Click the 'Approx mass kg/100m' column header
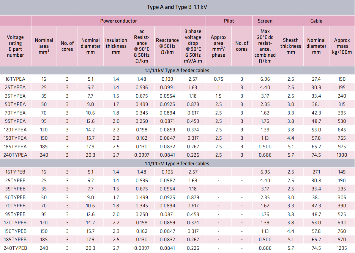The image size is (355, 253). coord(342,46)
